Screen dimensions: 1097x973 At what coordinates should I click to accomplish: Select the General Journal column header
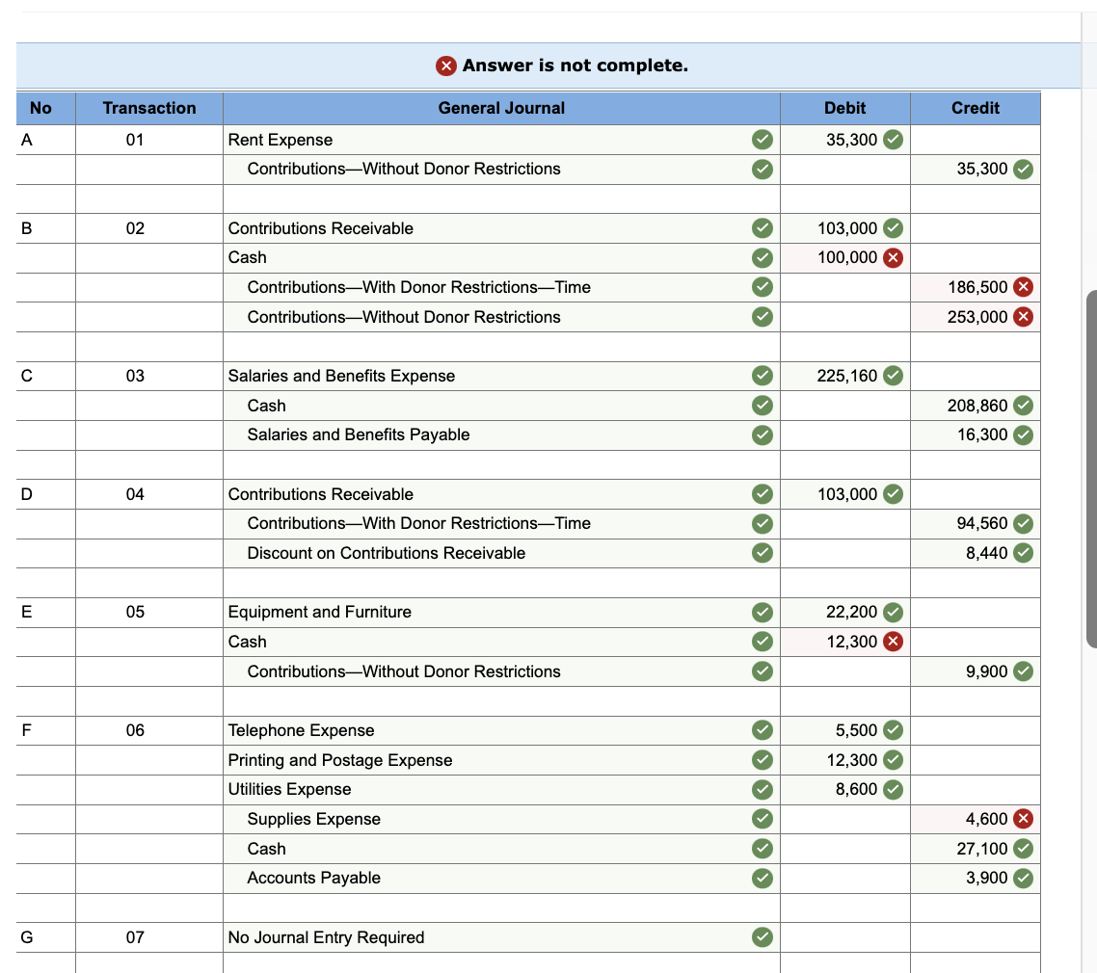(502, 108)
